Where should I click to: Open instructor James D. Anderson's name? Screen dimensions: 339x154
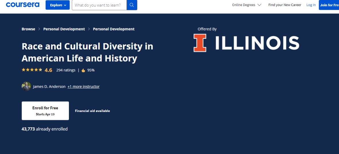click(49, 87)
